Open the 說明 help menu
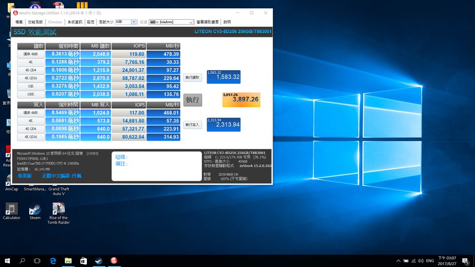The image size is (475, 267). [x=227, y=22]
